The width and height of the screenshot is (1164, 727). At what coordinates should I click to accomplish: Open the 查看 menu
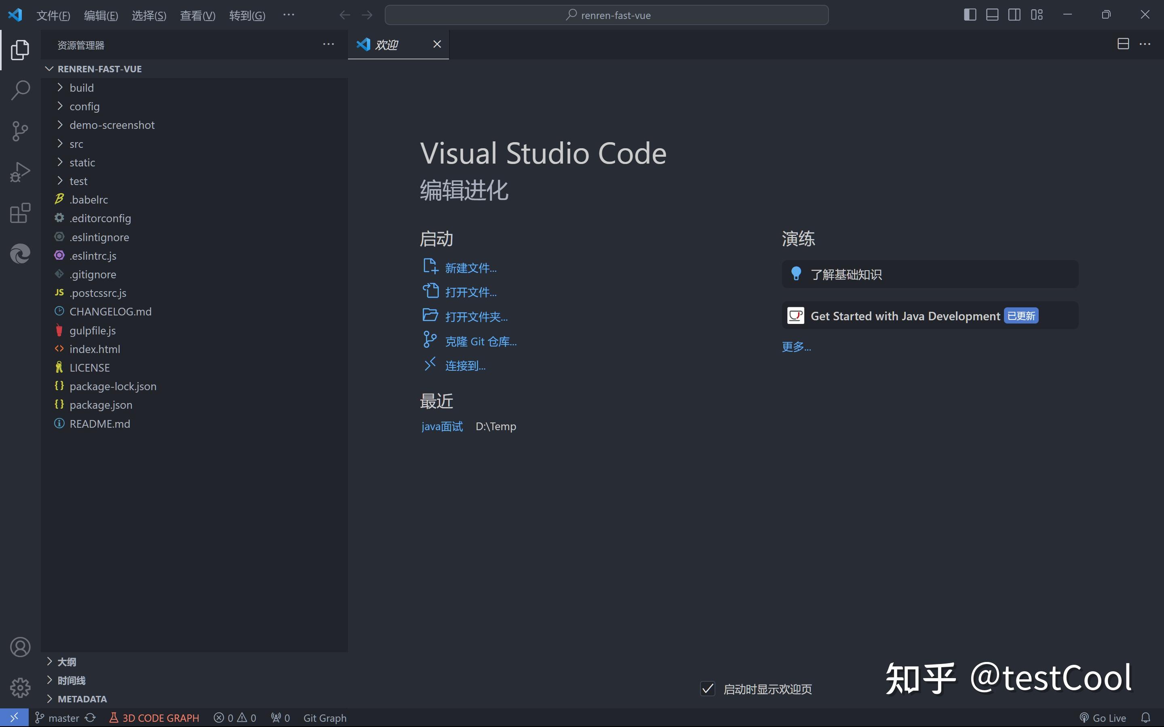tap(197, 15)
